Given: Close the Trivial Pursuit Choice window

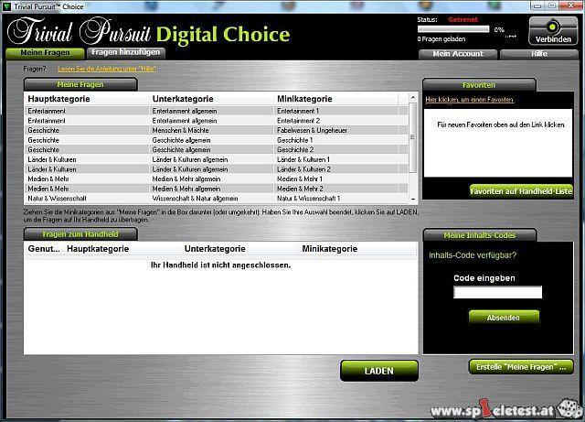Looking at the screenshot, I should point(570,5).
